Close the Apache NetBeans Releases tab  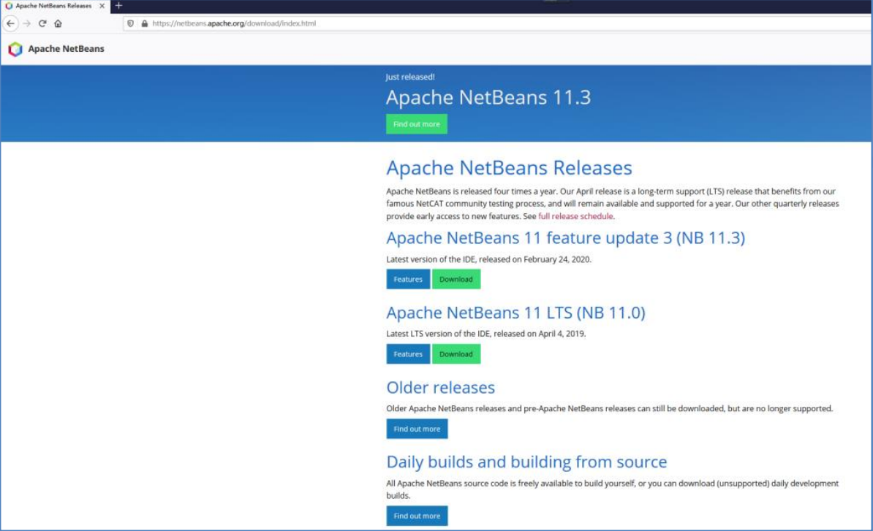(x=102, y=6)
